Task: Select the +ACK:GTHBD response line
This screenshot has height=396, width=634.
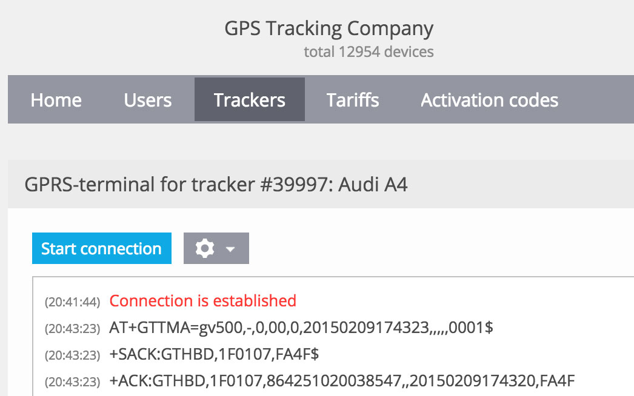Action: 342,381
